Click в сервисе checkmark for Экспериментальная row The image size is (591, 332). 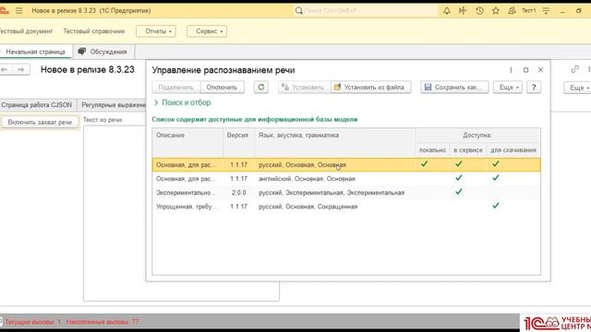coord(458,192)
